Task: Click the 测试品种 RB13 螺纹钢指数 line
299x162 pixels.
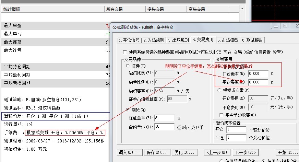Action: point(32,108)
